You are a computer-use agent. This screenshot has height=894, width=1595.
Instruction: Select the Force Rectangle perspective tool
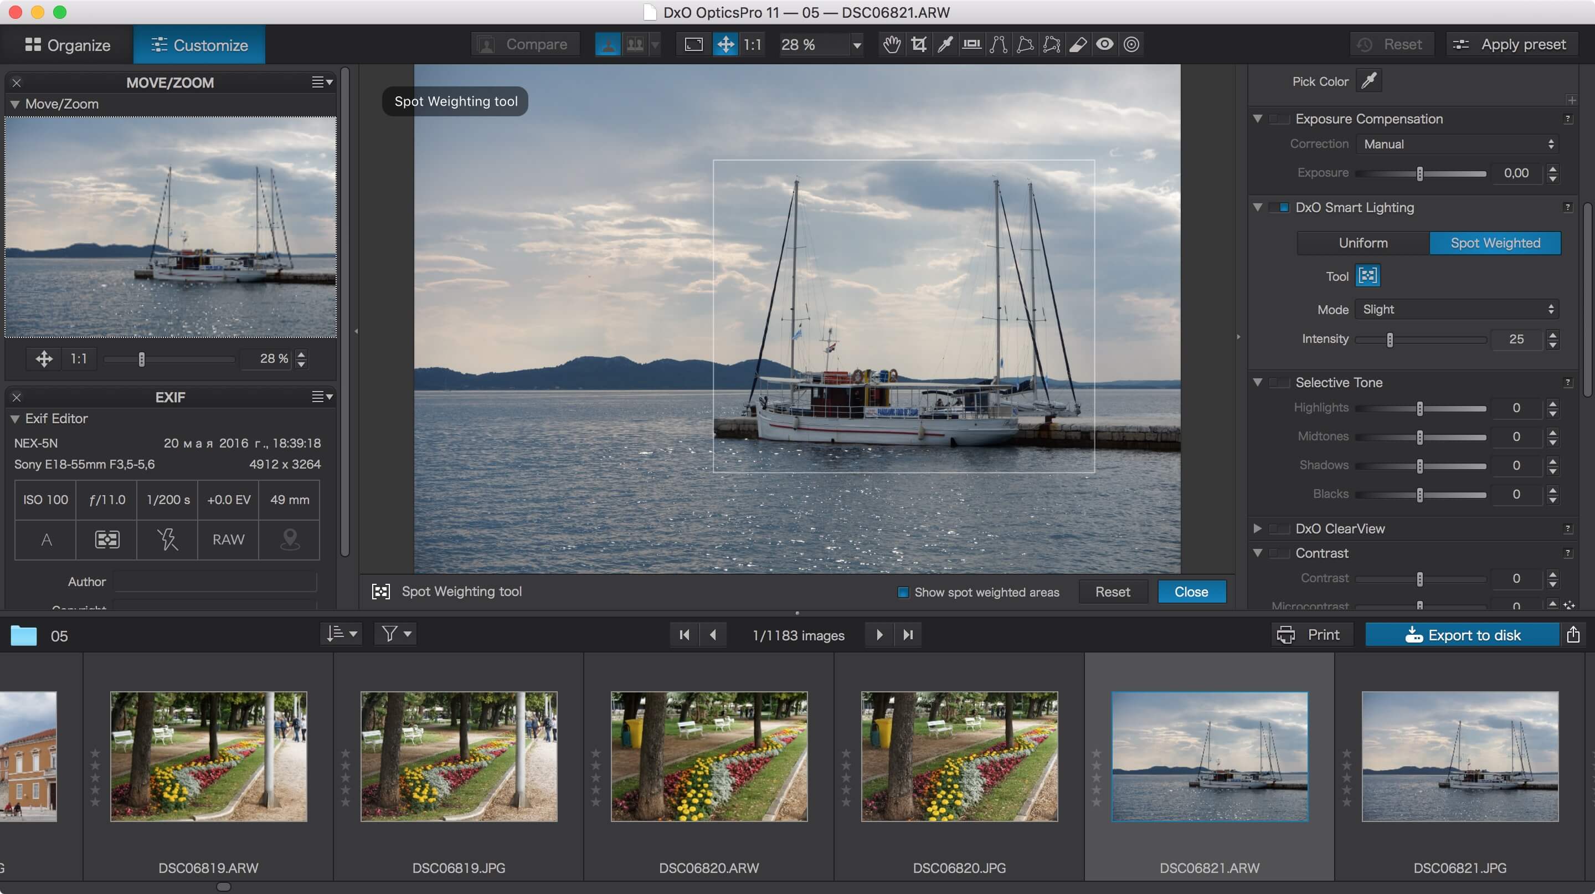1025,44
